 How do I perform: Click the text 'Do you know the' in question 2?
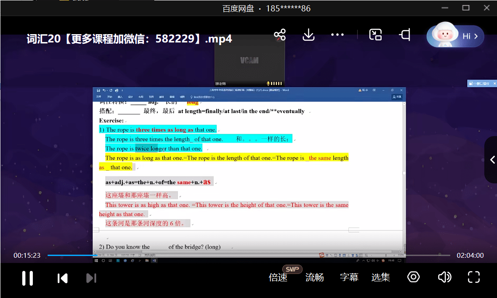point(128,247)
